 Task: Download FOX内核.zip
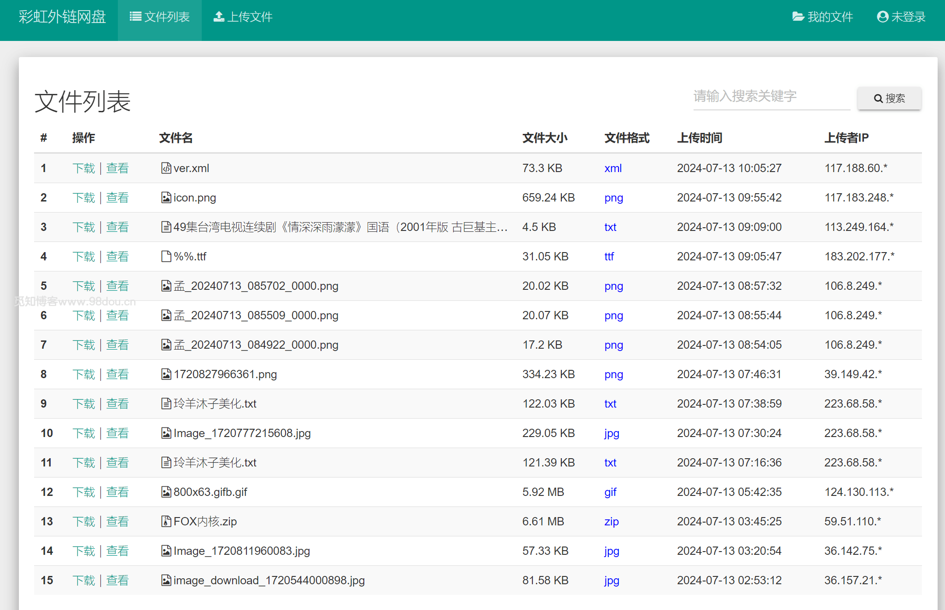point(84,522)
